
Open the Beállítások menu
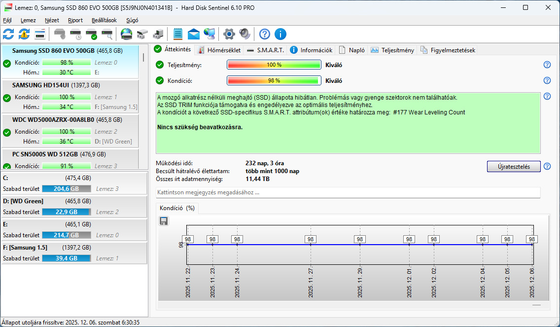pyautogui.click(x=104, y=20)
